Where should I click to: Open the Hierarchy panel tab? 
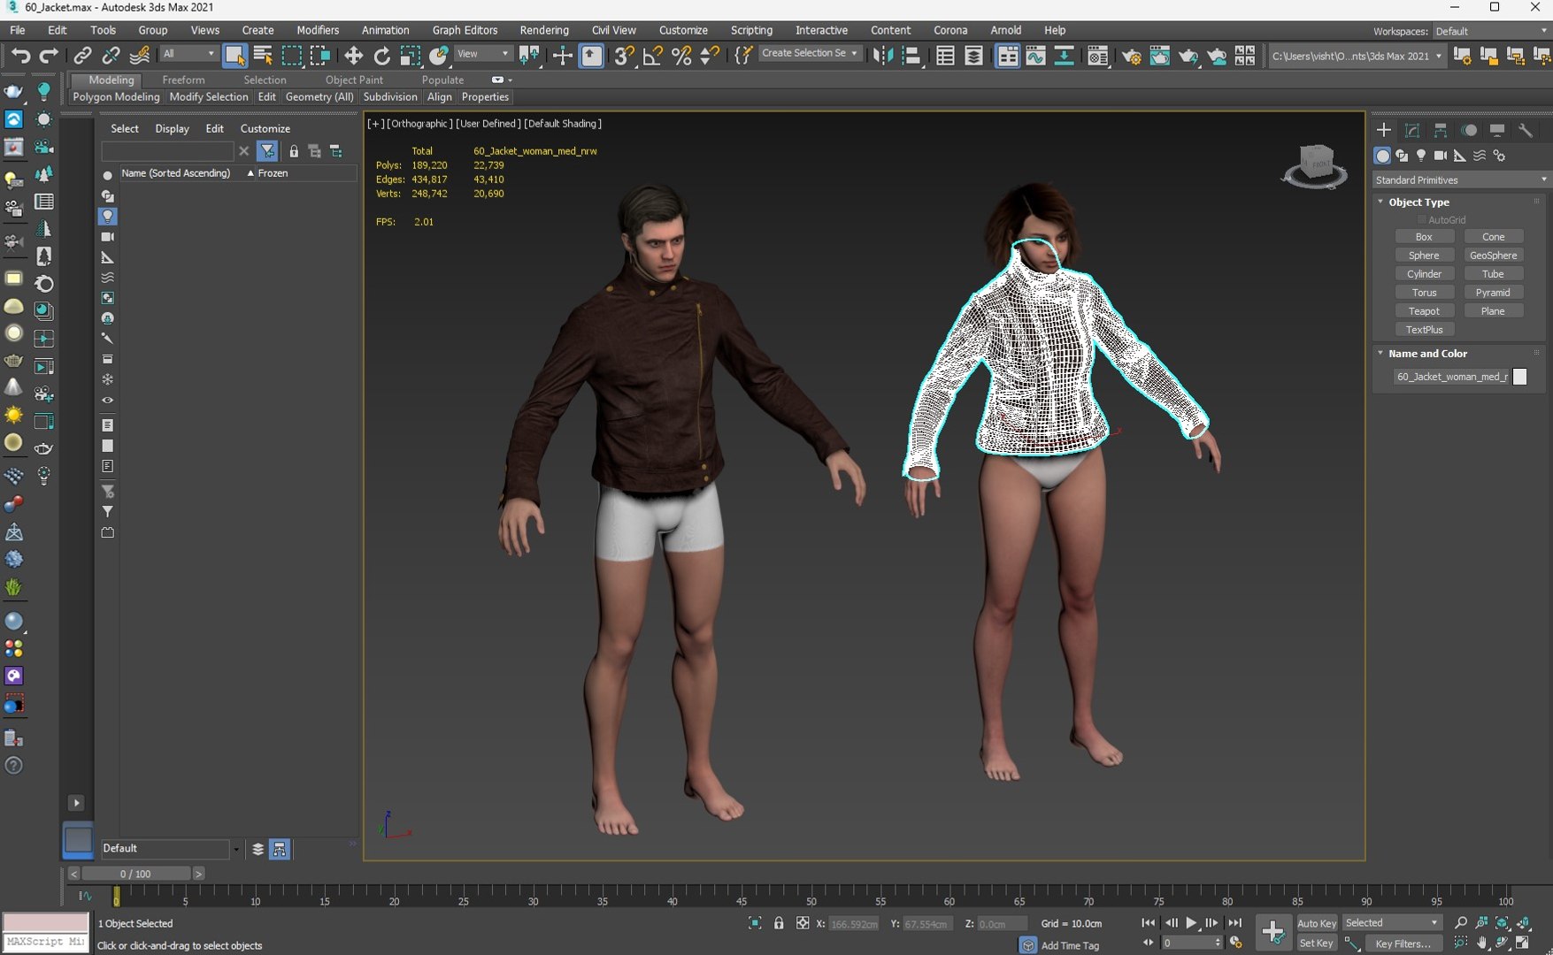click(x=1441, y=130)
